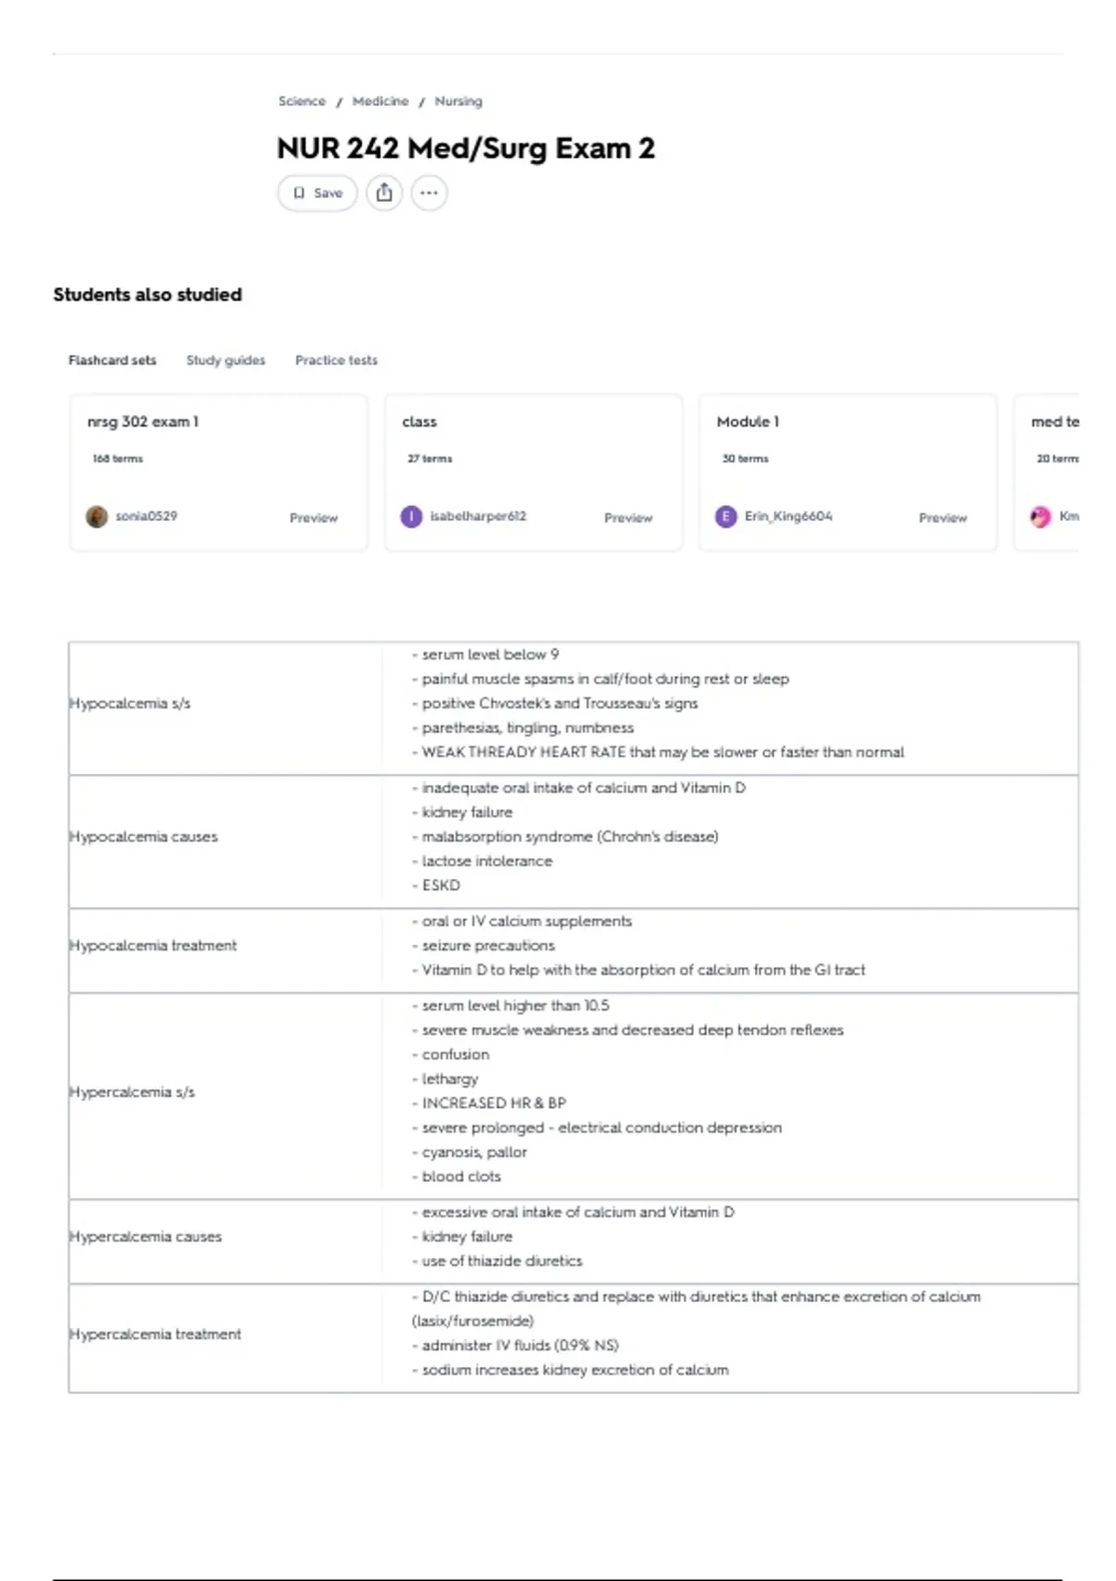The height and width of the screenshot is (1581, 1116).
Task: Open the Nursing breadcrumb link
Action: tap(458, 101)
